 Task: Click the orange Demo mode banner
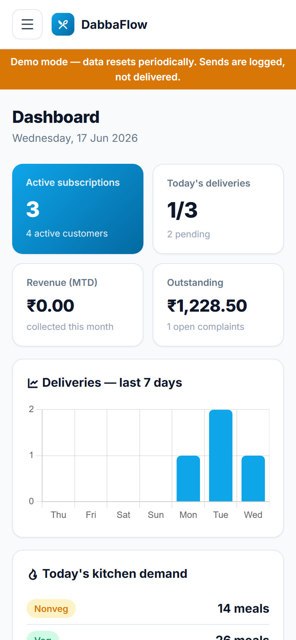click(x=148, y=69)
